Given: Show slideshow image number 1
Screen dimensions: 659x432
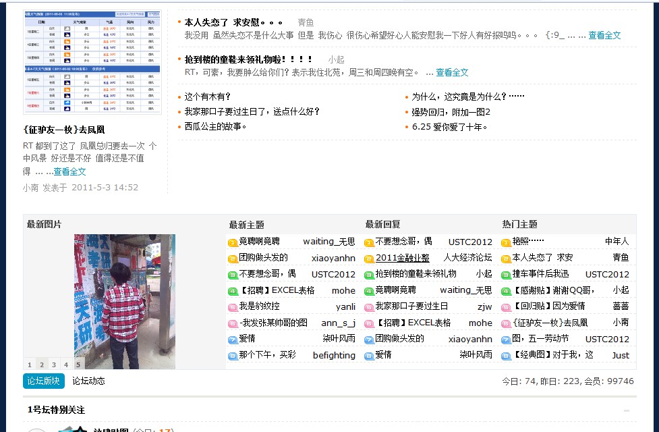Looking at the screenshot, I should pos(30,364).
